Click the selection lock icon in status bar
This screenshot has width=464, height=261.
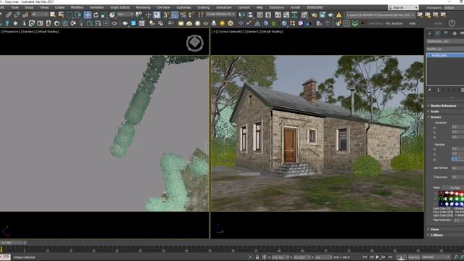click(257, 257)
